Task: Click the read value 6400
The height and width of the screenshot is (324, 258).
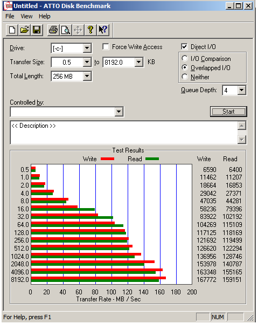Action: pyautogui.click(x=235, y=170)
